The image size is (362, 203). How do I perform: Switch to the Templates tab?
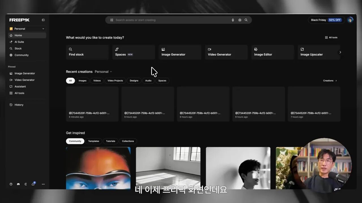[x=94, y=141]
